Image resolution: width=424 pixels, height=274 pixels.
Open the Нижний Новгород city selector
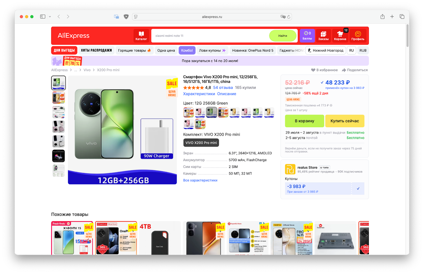click(325, 50)
